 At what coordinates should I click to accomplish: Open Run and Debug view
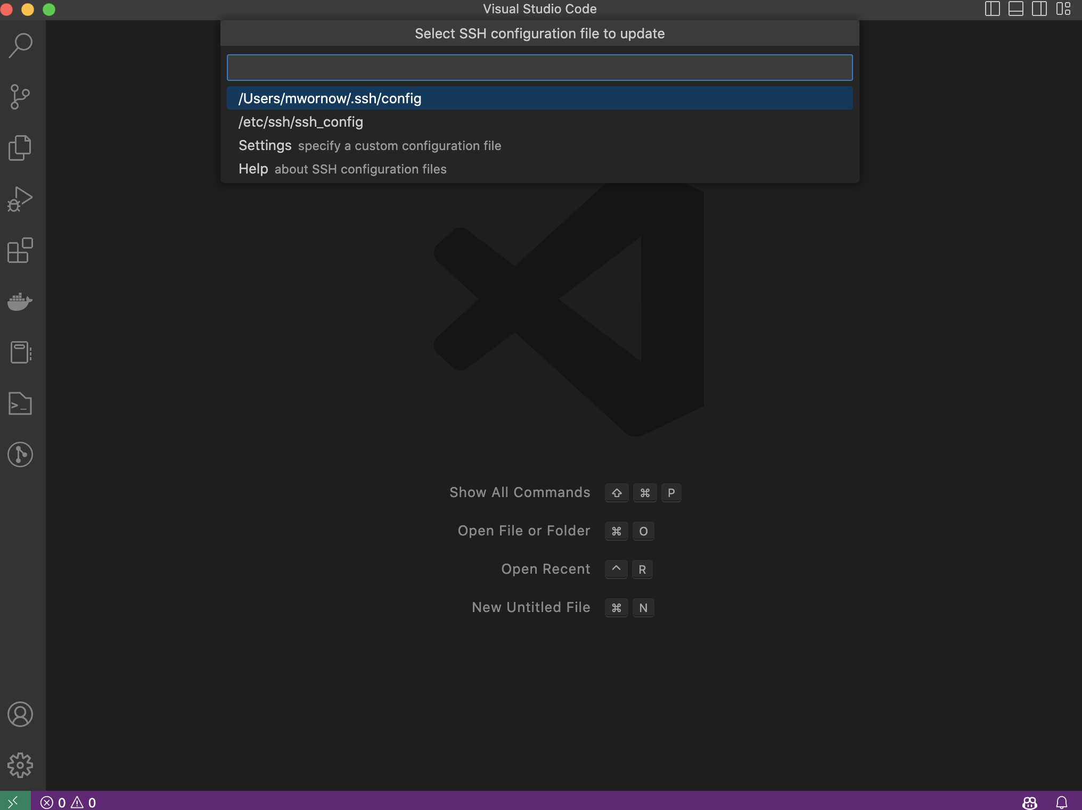pyautogui.click(x=20, y=199)
